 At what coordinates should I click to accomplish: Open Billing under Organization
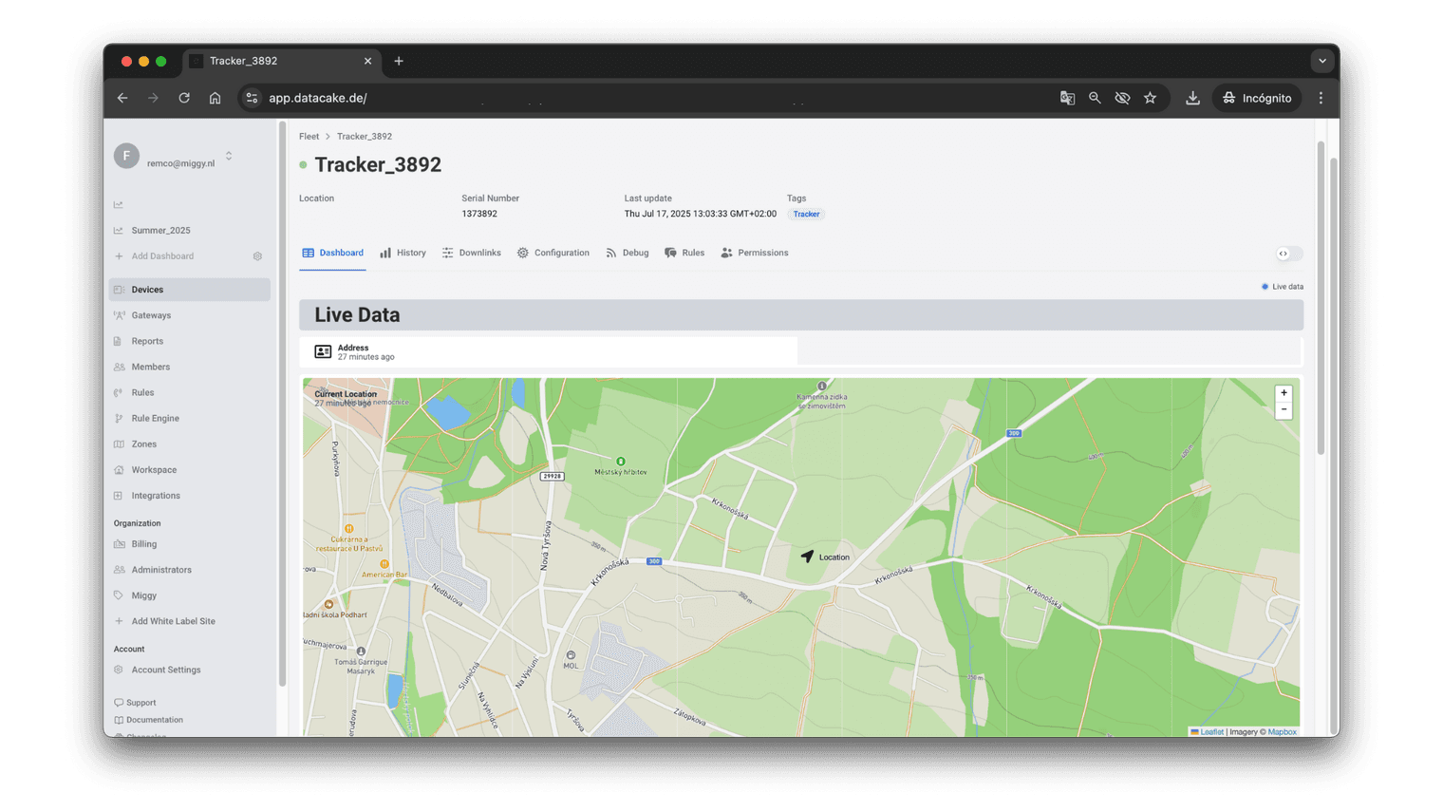click(143, 544)
